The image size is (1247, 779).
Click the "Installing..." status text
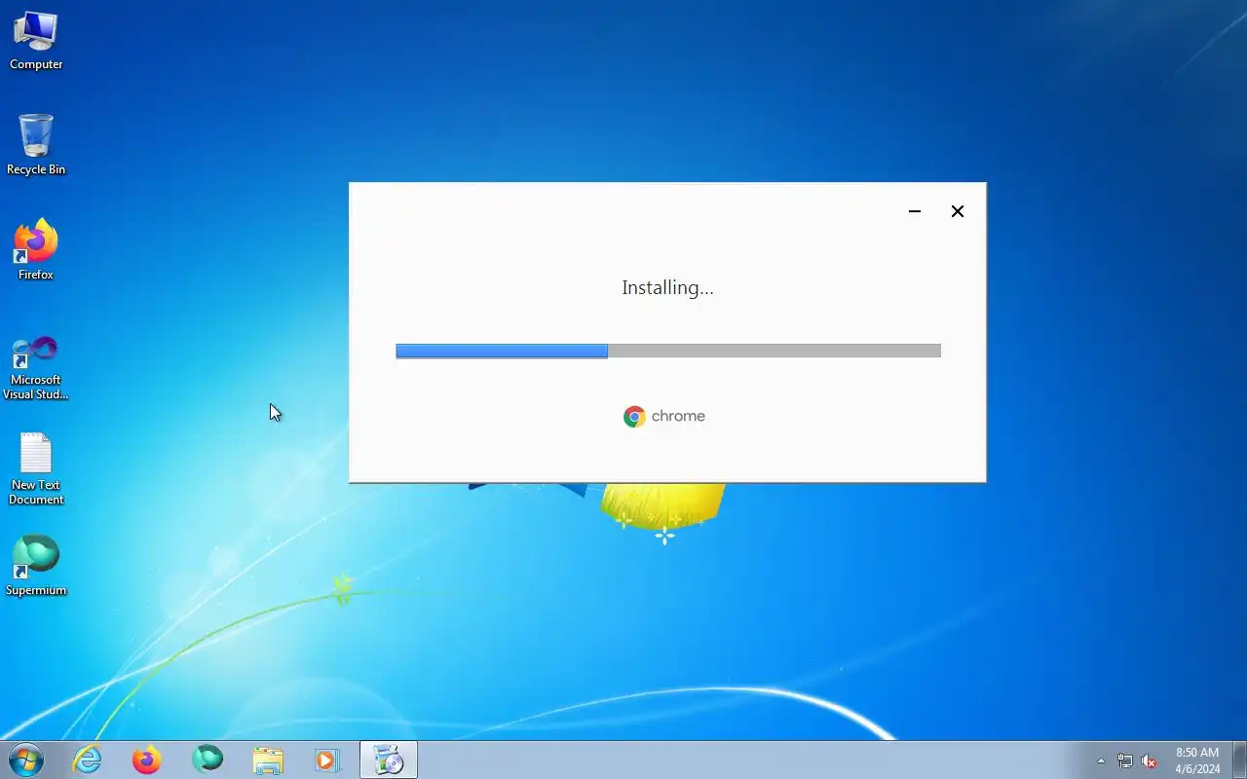pos(667,287)
